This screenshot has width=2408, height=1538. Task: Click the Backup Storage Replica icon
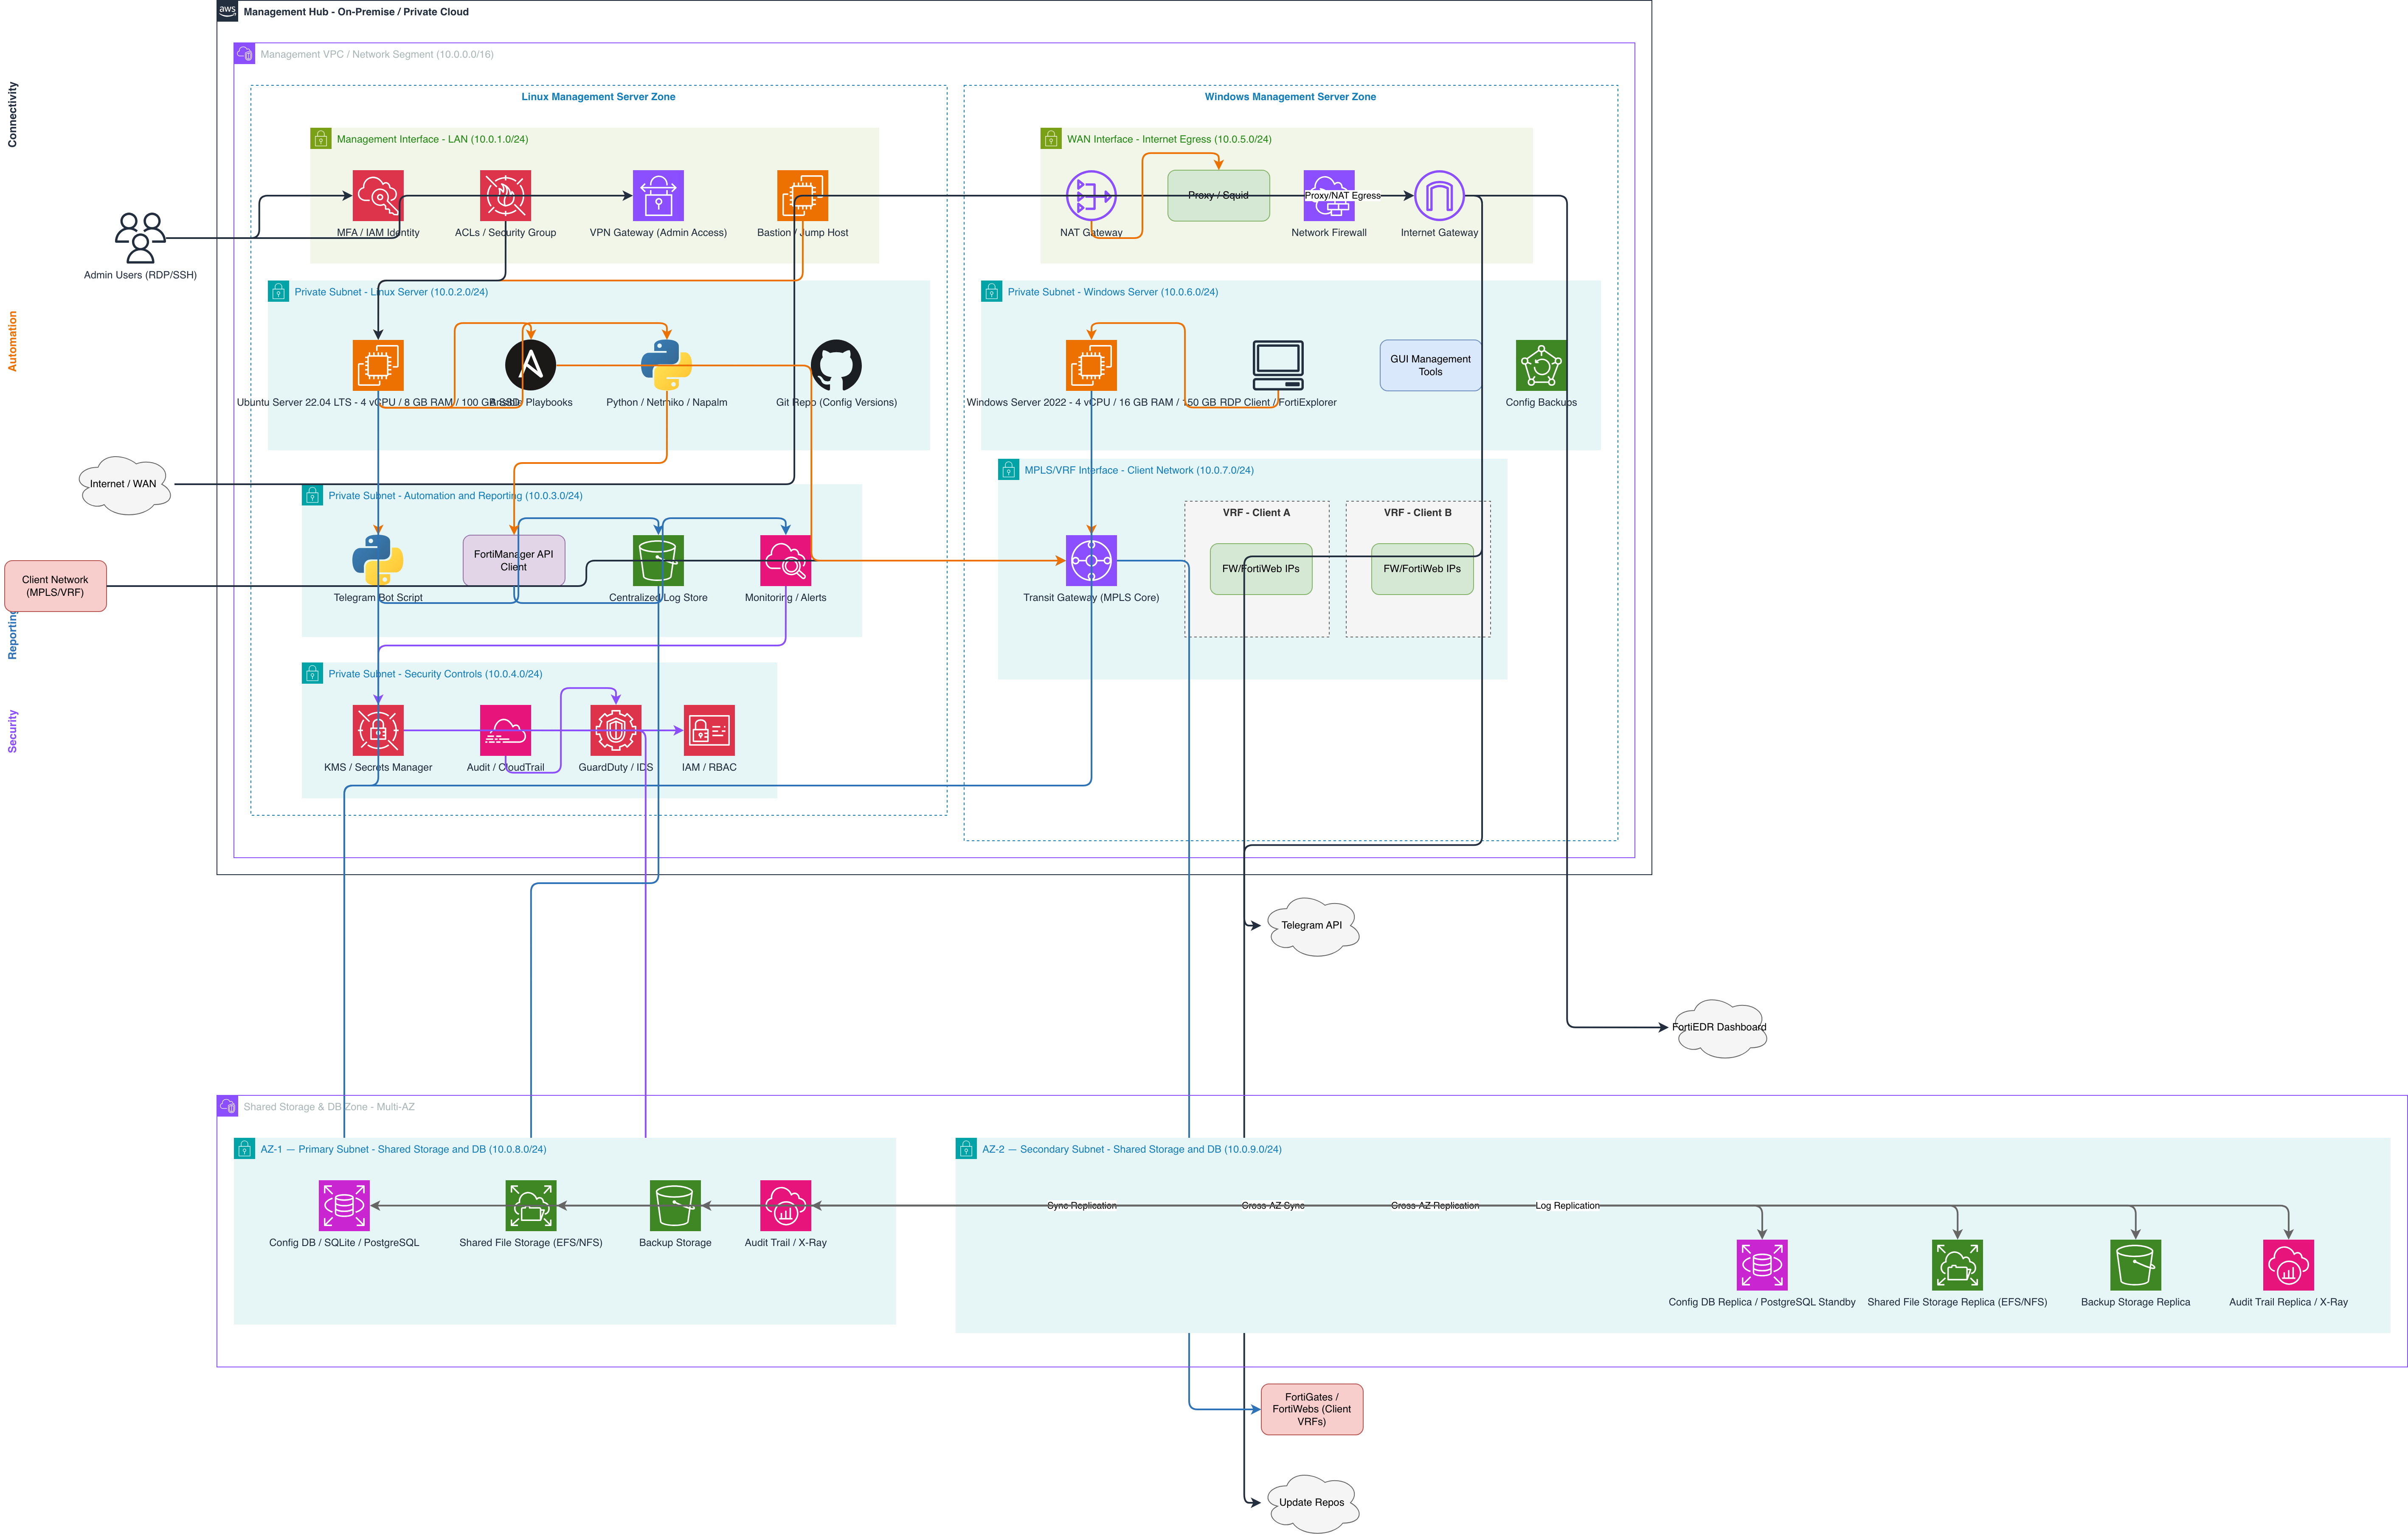2135,1265
